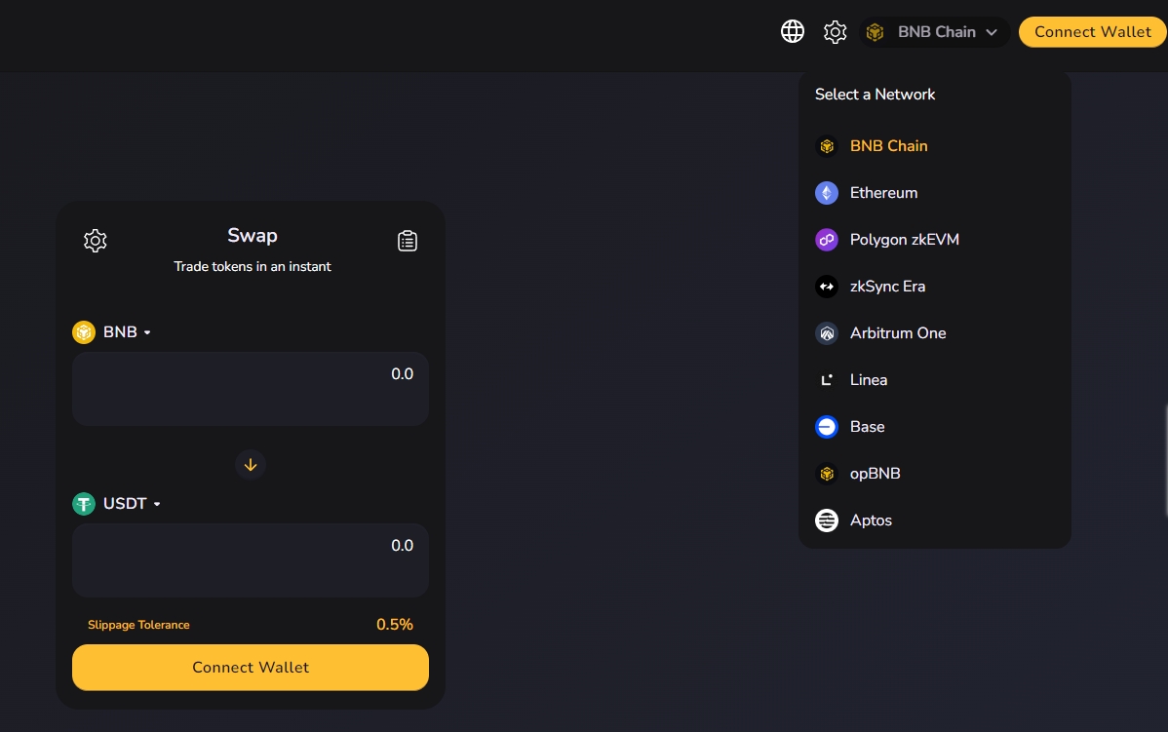This screenshot has height=732, width=1168.
Task: Open transaction history clipboard icon
Action: [408, 241]
